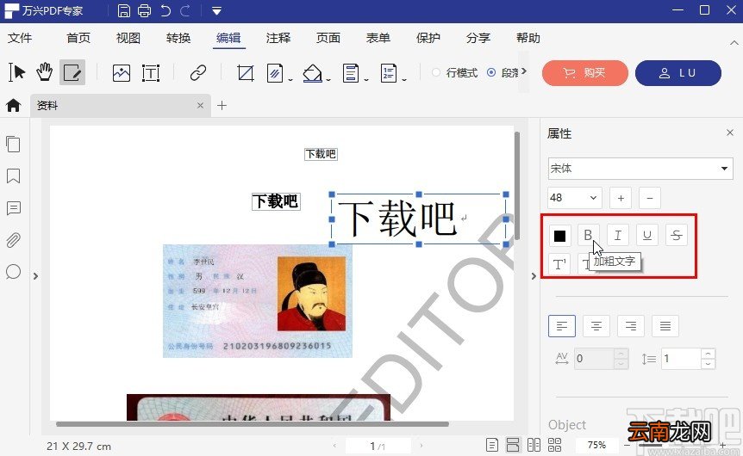Screen dimensions: 743x456
Task: Switch to the 注释 tab
Action: pyautogui.click(x=278, y=38)
